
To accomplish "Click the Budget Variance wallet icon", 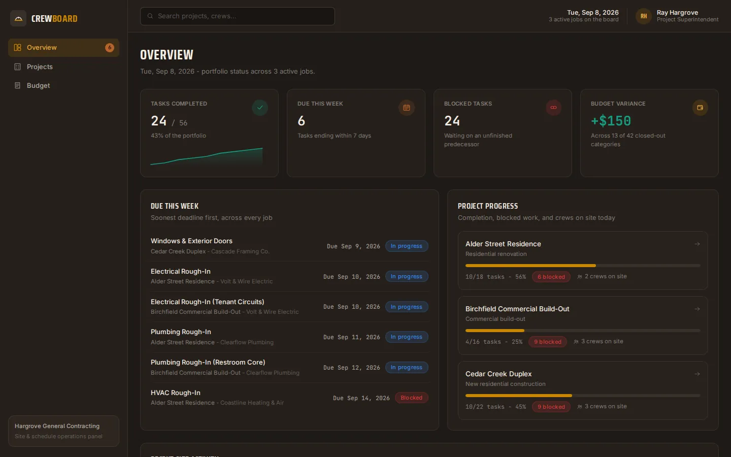I will click(x=700, y=108).
